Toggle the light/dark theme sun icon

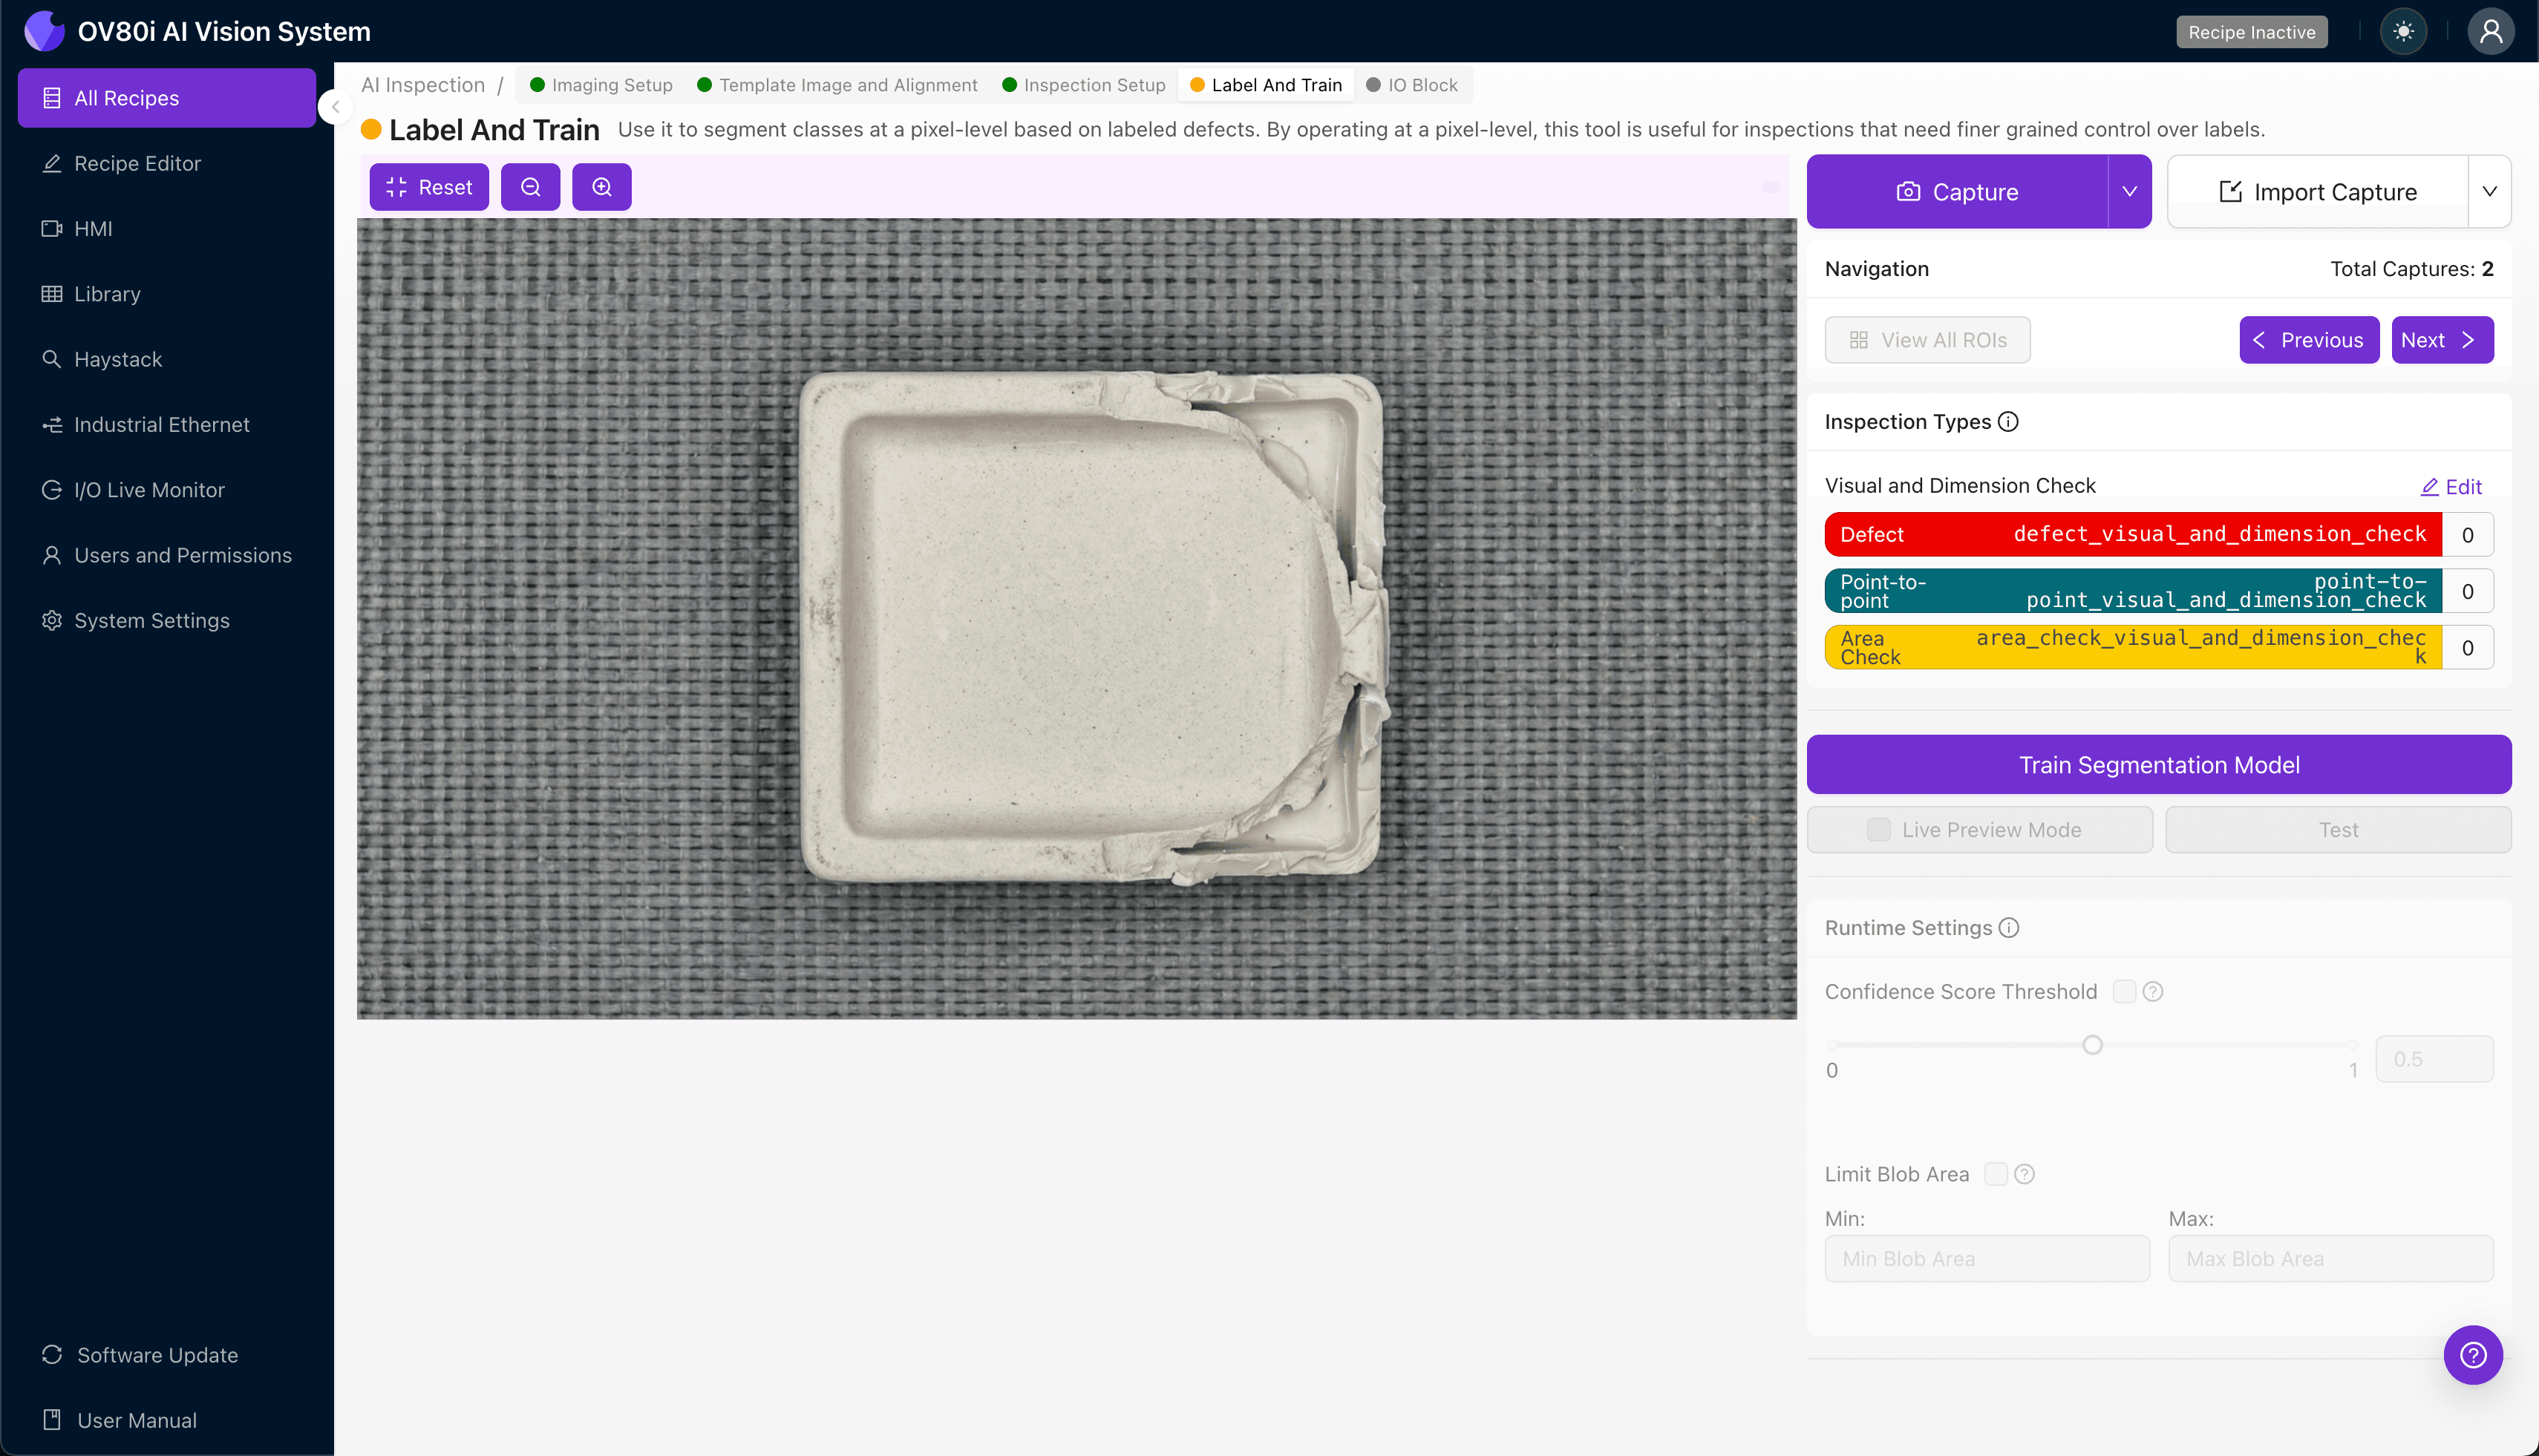(2403, 32)
